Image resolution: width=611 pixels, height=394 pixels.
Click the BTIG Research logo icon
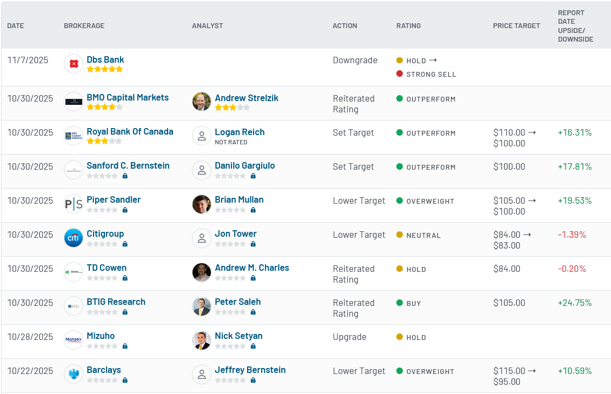click(x=74, y=306)
